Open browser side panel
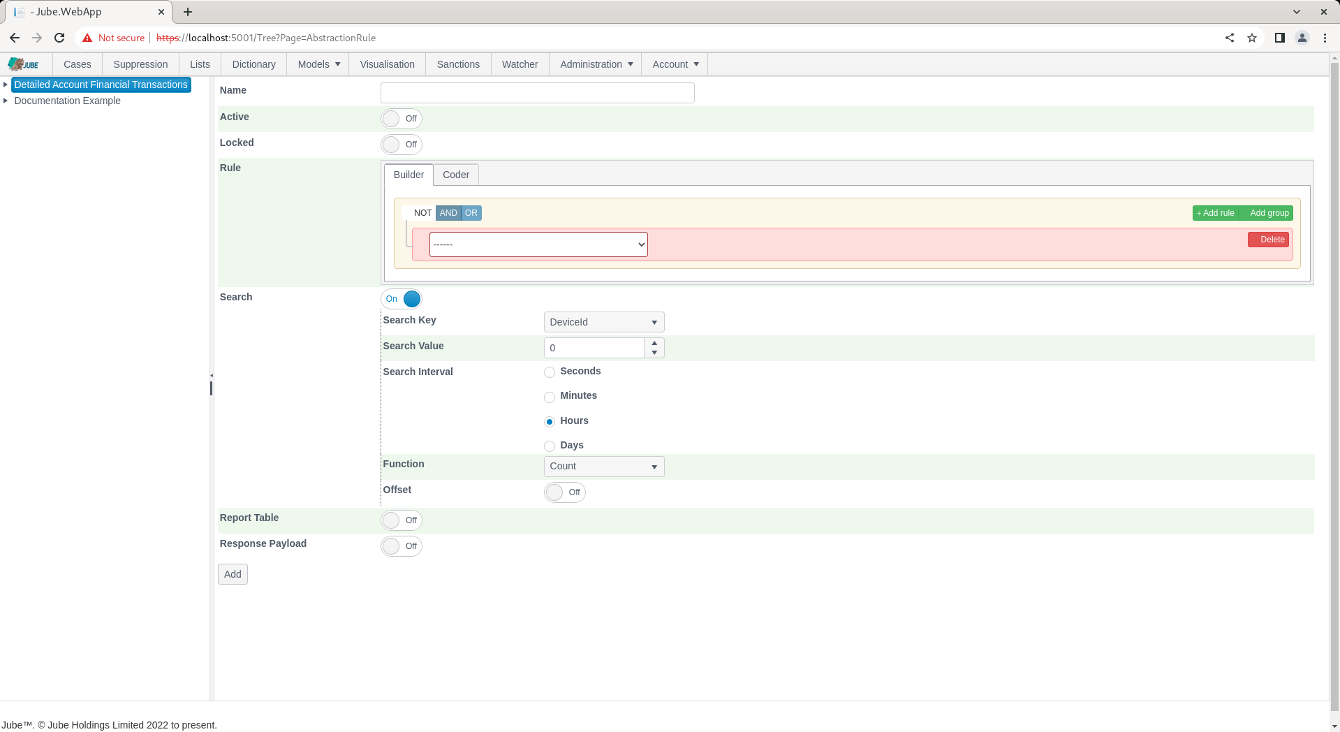The width and height of the screenshot is (1340, 732). pyautogui.click(x=1280, y=38)
